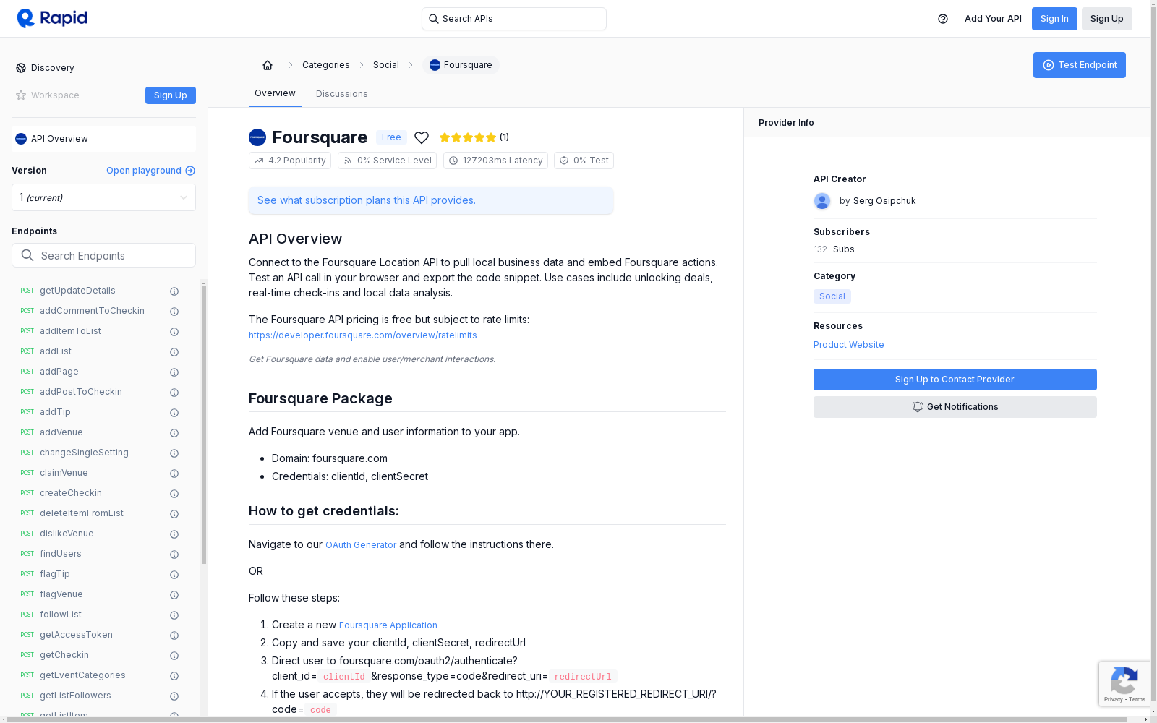Open the Foursquare rate limits URL
Screen dimensions: 1157x723
pyautogui.click(x=363, y=335)
